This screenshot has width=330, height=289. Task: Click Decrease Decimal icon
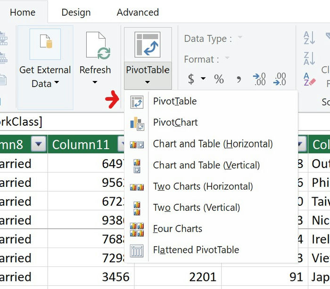(x=280, y=79)
